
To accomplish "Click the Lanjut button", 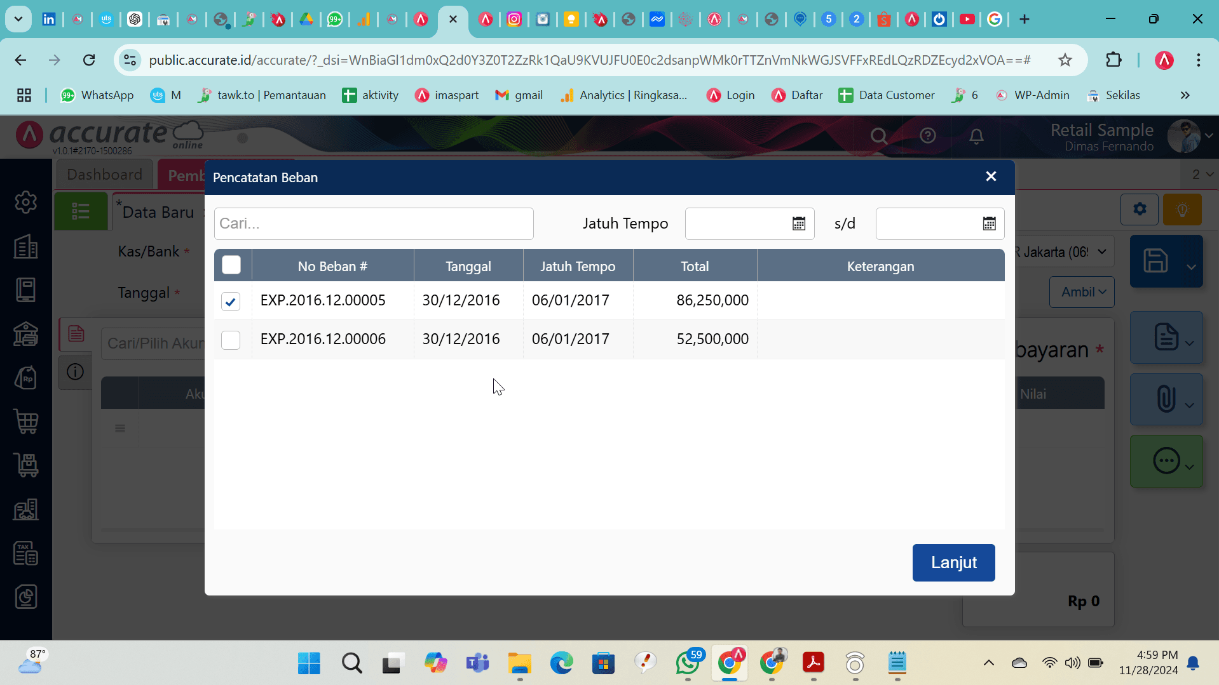I will tap(953, 562).
